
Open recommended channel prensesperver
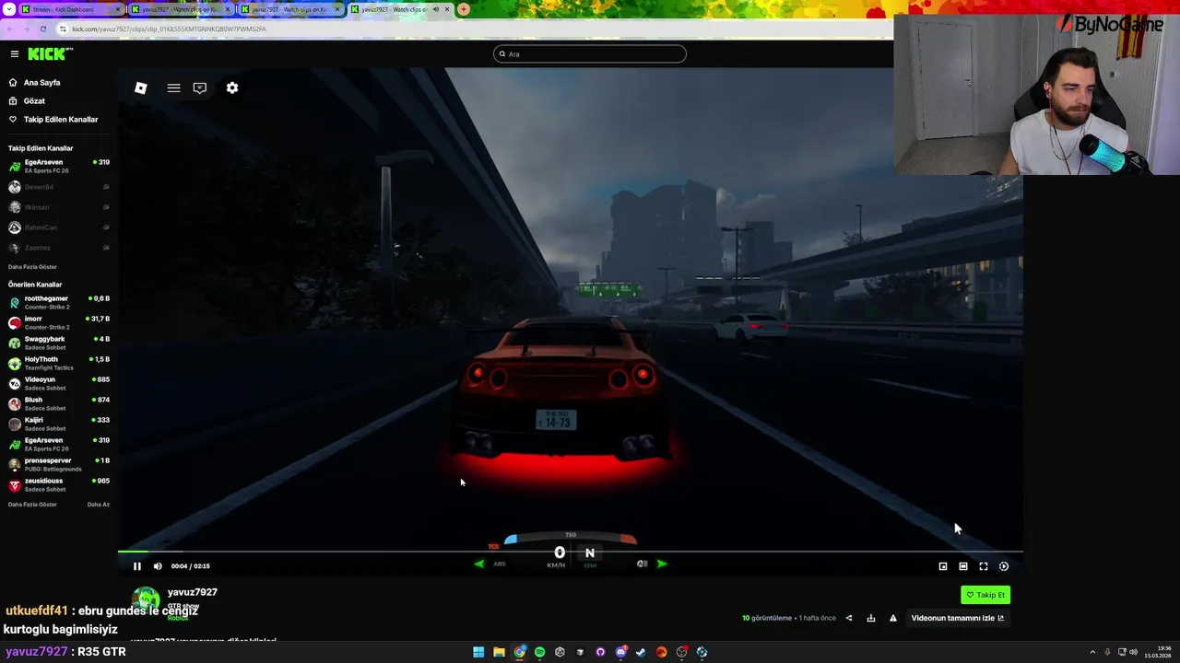59,464
